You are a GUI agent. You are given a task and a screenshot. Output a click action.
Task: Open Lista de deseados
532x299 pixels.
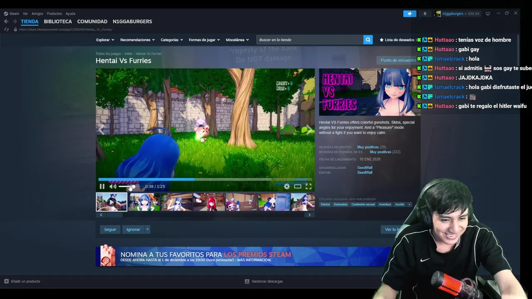click(x=399, y=40)
